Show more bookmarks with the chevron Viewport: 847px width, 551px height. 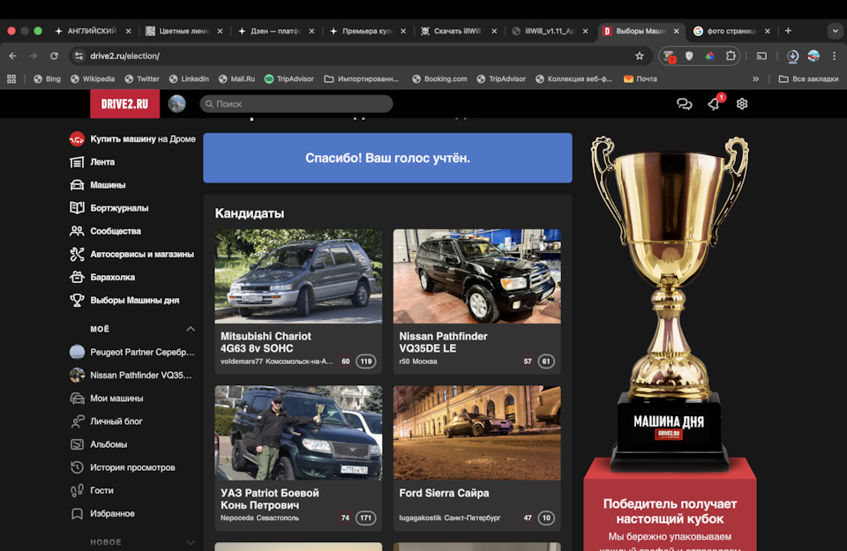pyautogui.click(x=755, y=78)
